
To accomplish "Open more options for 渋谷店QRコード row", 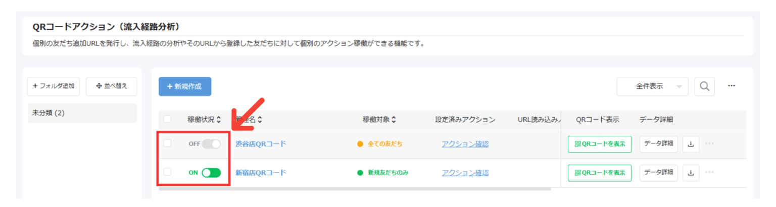I will coord(709,144).
